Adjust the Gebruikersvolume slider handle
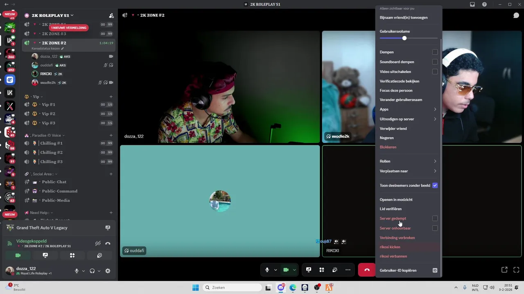524x294 pixels. point(404,38)
